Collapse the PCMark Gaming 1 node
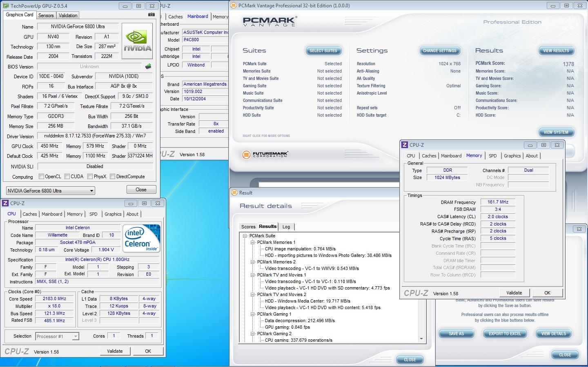 [x=253, y=314]
